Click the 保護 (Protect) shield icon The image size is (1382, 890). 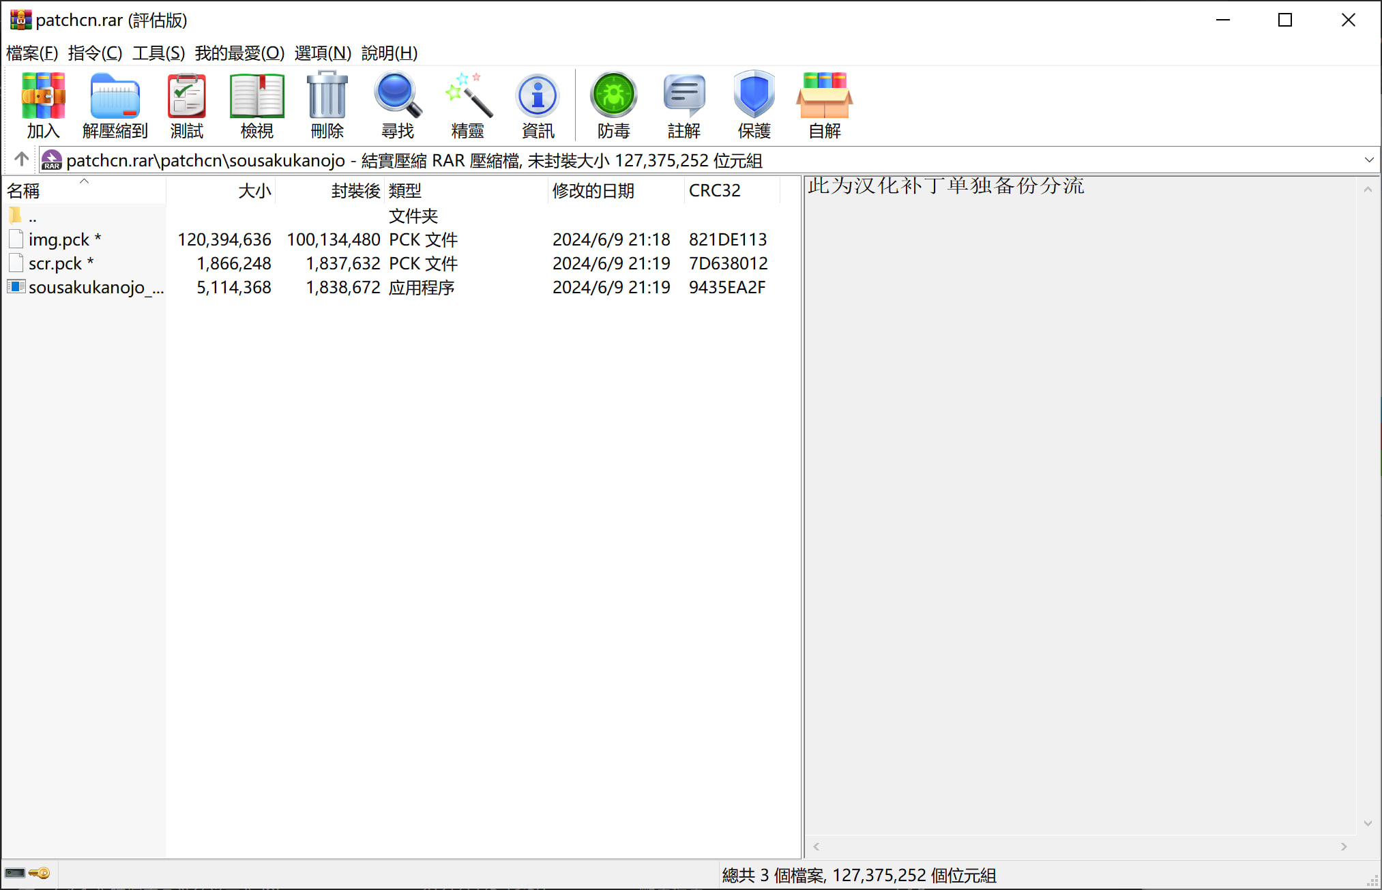click(x=754, y=104)
